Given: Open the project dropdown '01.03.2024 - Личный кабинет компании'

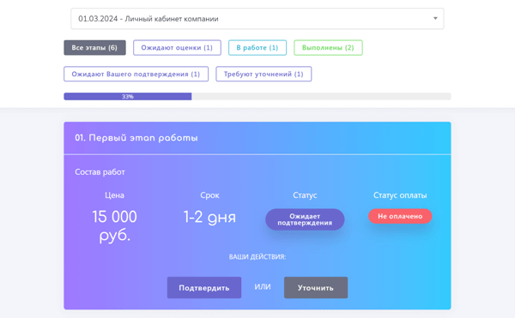Looking at the screenshot, I should (257, 19).
